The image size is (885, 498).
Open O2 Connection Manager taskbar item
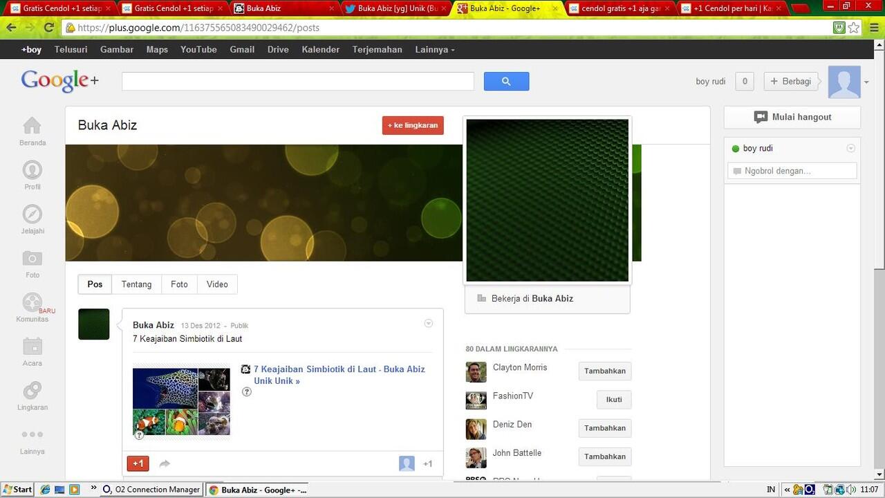pyautogui.click(x=151, y=489)
